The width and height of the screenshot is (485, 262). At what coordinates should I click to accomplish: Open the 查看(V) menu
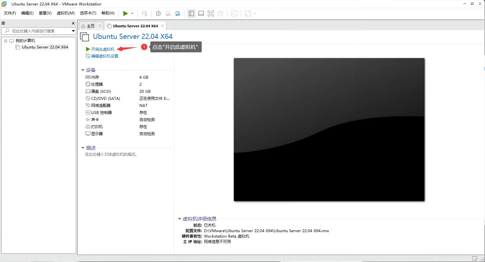[x=45, y=13]
